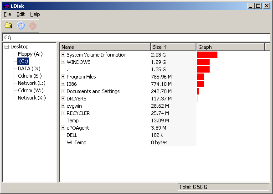The image size is (273, 194).
Task: Sort by the Size column header
Action: point(173,47)
